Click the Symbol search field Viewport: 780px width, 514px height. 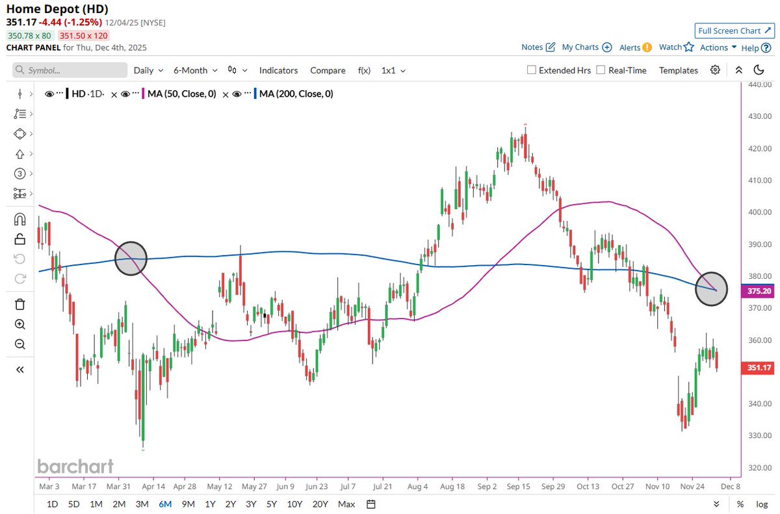(68, 70)
